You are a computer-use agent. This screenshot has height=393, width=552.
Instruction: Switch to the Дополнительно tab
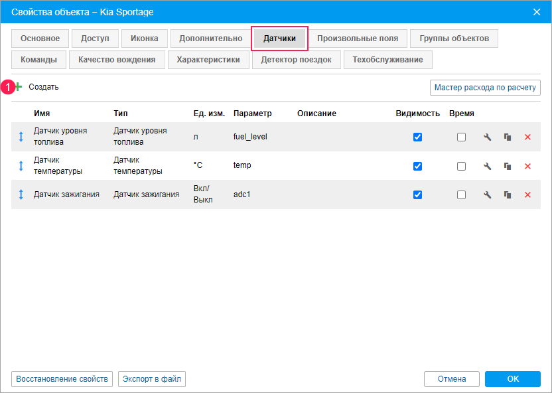point(210,39)
